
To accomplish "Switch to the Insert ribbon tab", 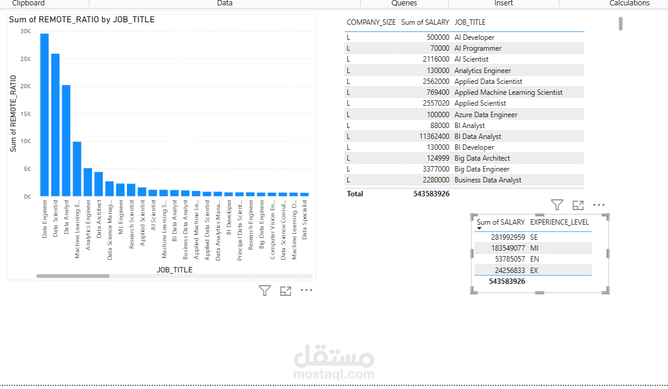I will click(504, 4).
